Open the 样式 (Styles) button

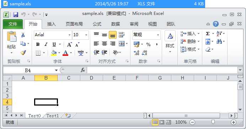point(170,42)
